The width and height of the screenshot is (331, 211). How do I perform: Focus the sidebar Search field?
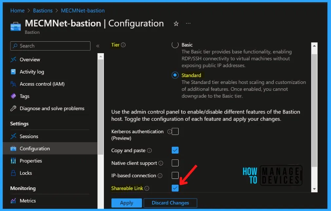[x=50, y=46]
